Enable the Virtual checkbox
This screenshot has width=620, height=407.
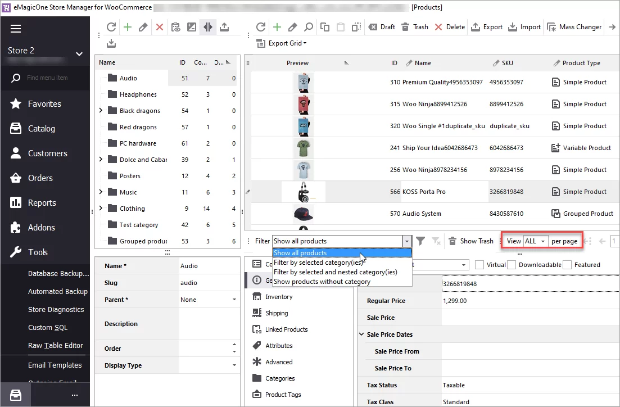click(479, 265)
